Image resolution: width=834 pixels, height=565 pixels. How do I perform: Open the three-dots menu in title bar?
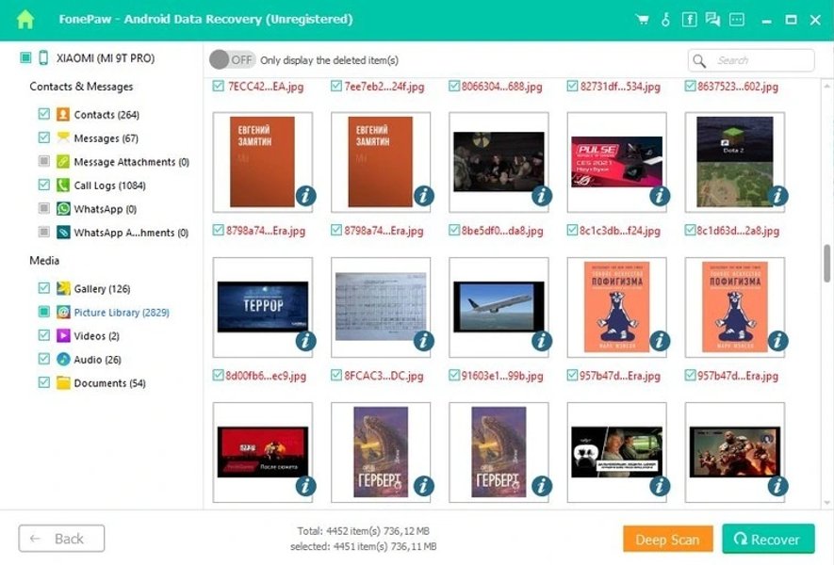pyautogui.click(x=736, y=19)
